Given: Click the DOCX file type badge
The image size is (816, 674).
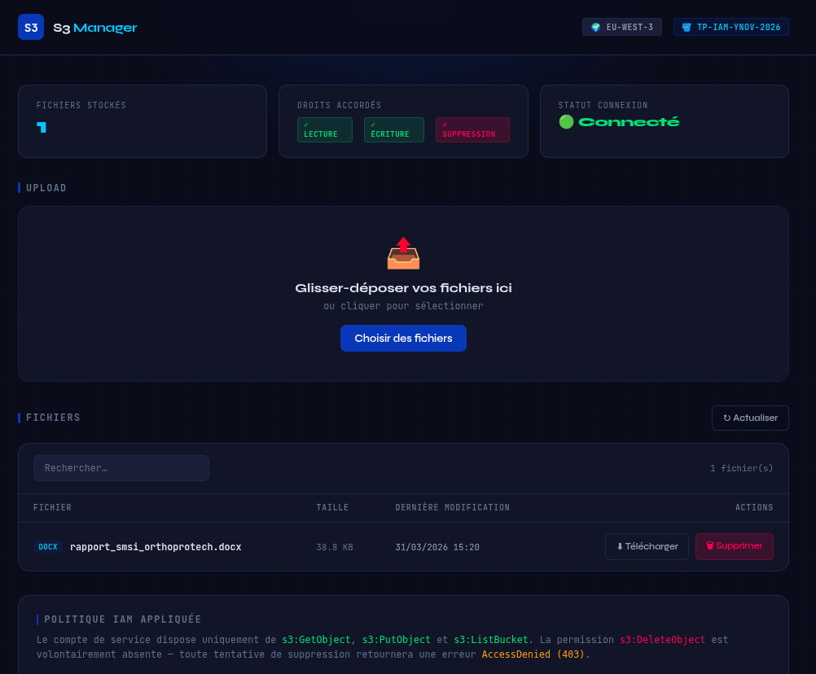Looking at the screenshot, I should [x=47, y=546].
